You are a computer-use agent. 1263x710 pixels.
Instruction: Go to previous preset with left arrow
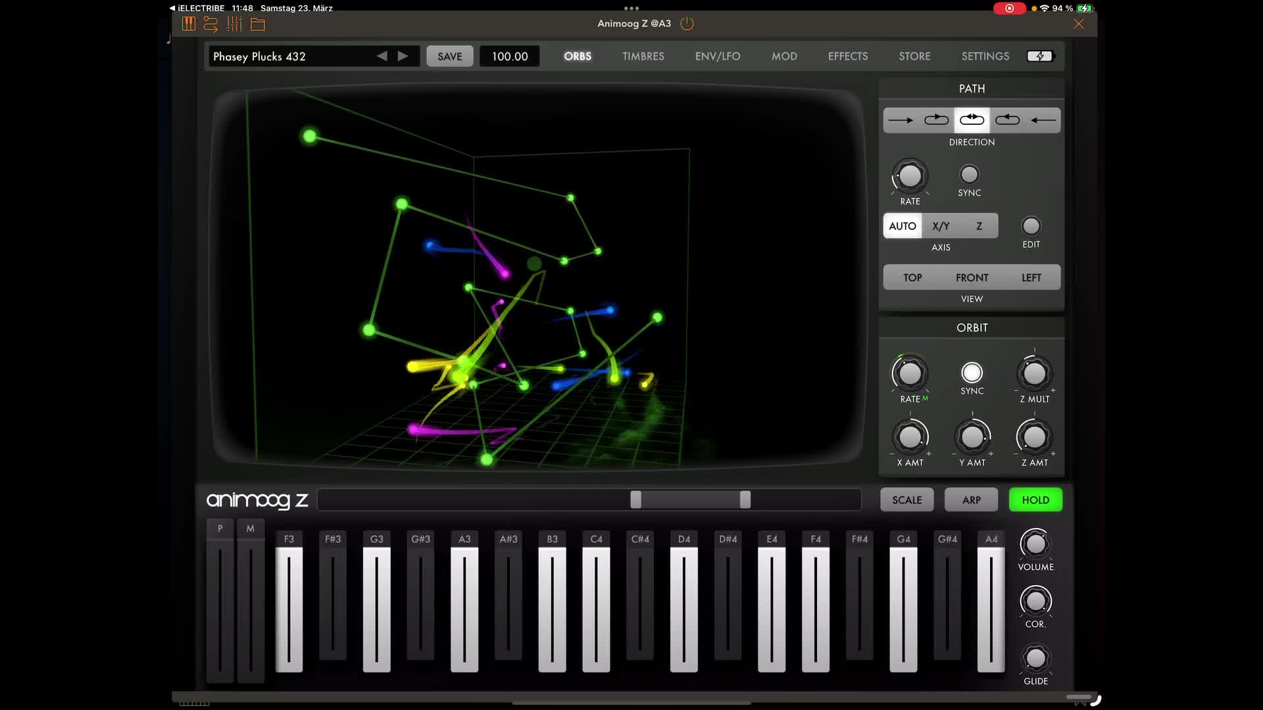coord(382,57)
